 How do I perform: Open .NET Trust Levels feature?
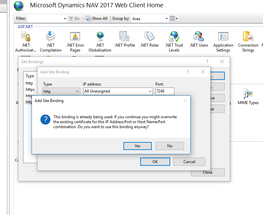(x=174, y=41)
